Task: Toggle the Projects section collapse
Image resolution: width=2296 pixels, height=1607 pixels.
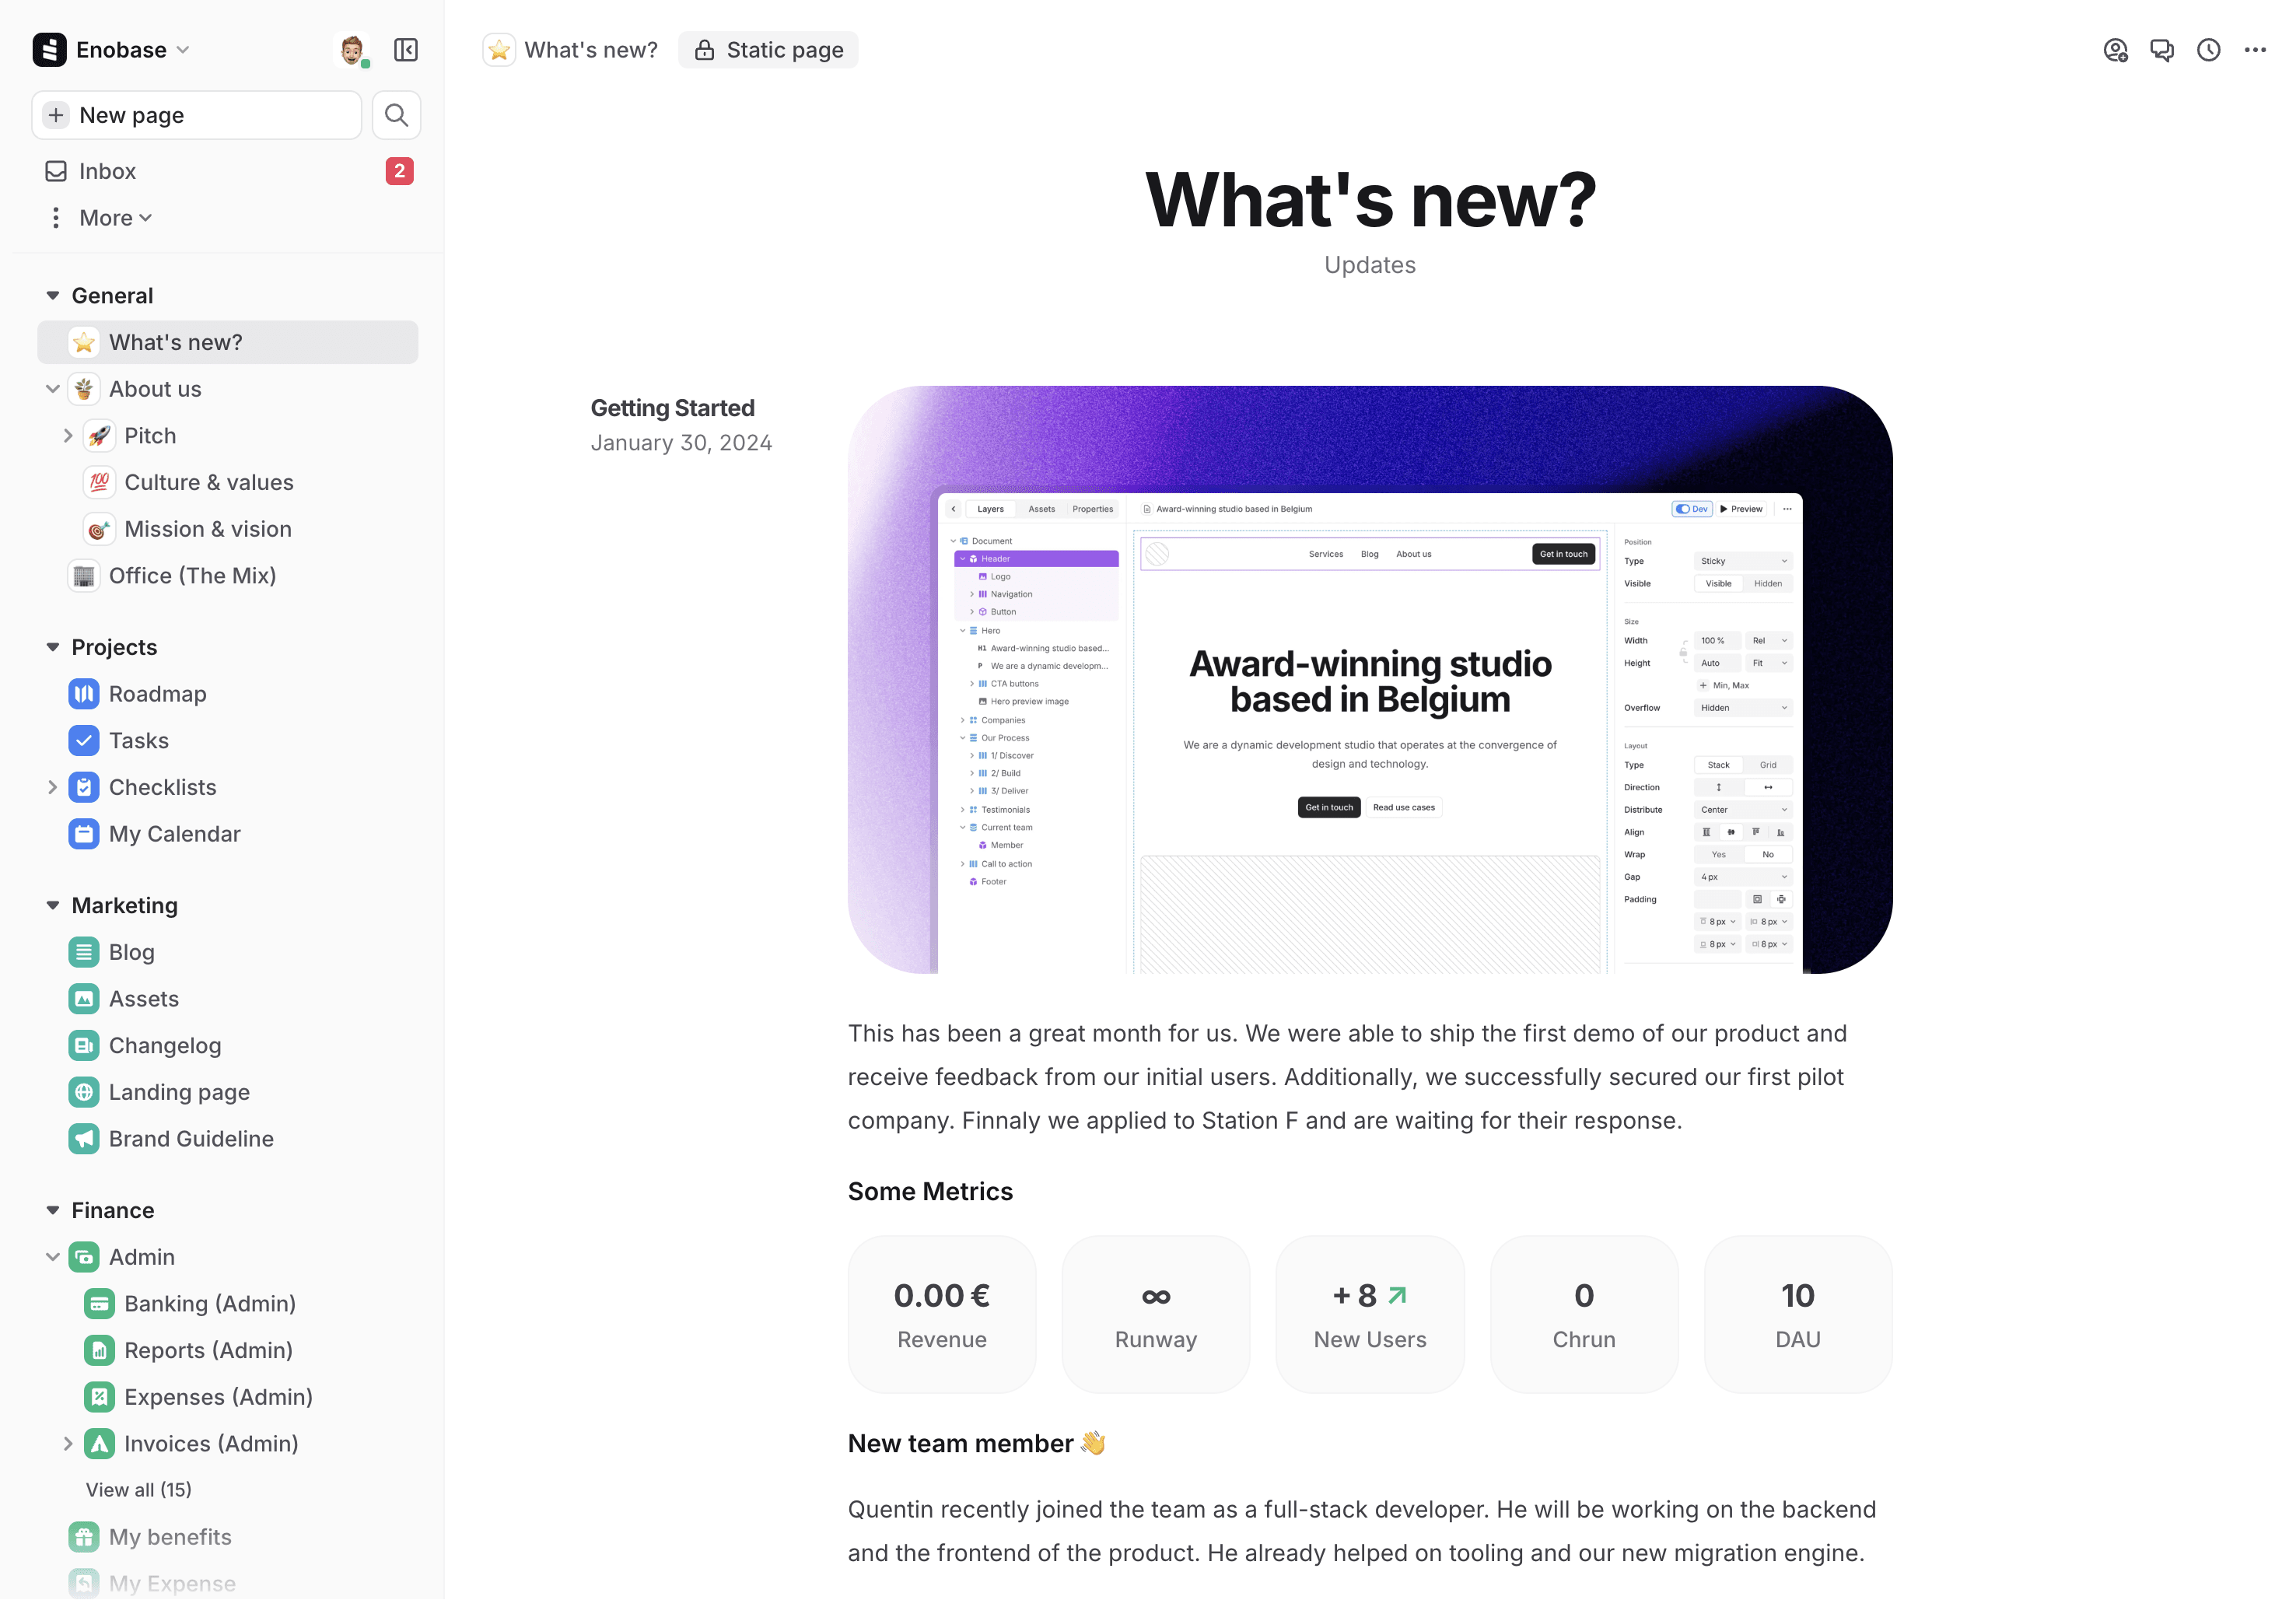Action: 49,647
